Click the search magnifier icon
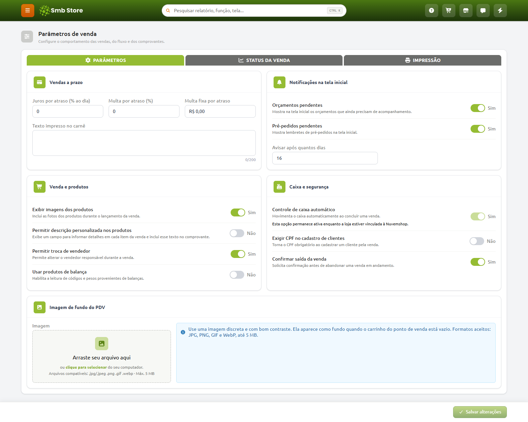This screenshot has height=422, width=528. click(x=168, y=11)
